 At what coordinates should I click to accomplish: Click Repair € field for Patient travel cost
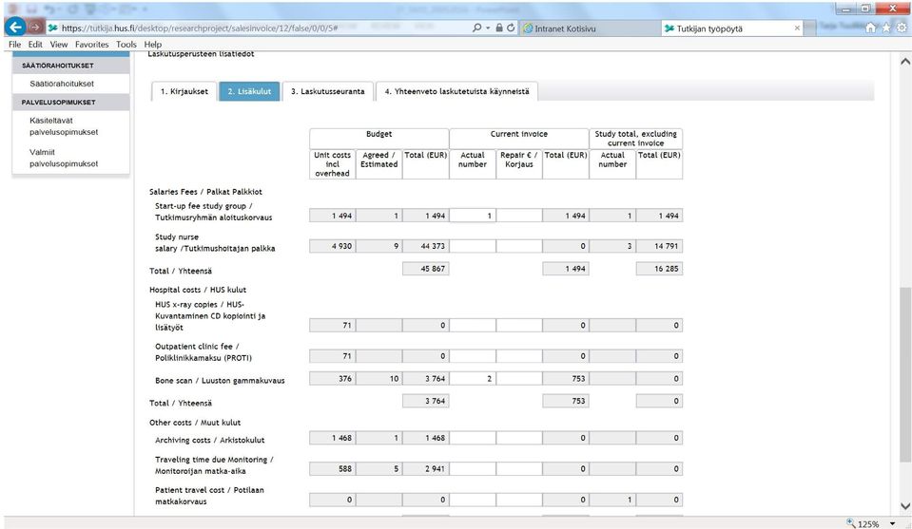[519, 500]
